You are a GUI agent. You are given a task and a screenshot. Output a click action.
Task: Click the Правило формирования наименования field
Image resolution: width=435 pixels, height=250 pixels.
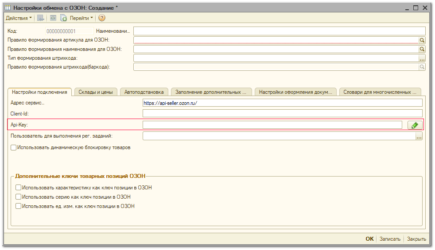tap(276, 49)
